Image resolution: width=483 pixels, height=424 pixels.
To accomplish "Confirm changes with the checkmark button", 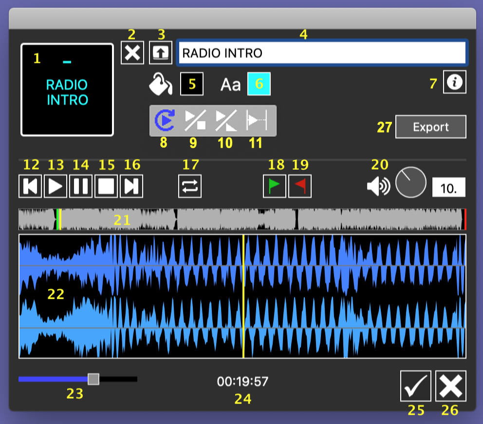I will [415, 386].
